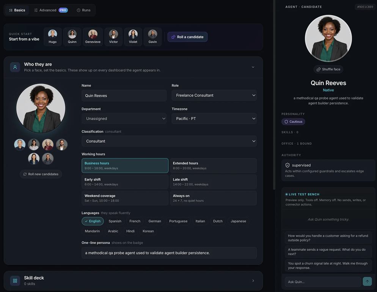This screenshot has width=377, height=292.
Task: Click the supervised authority card
Action: coord(328,170)
